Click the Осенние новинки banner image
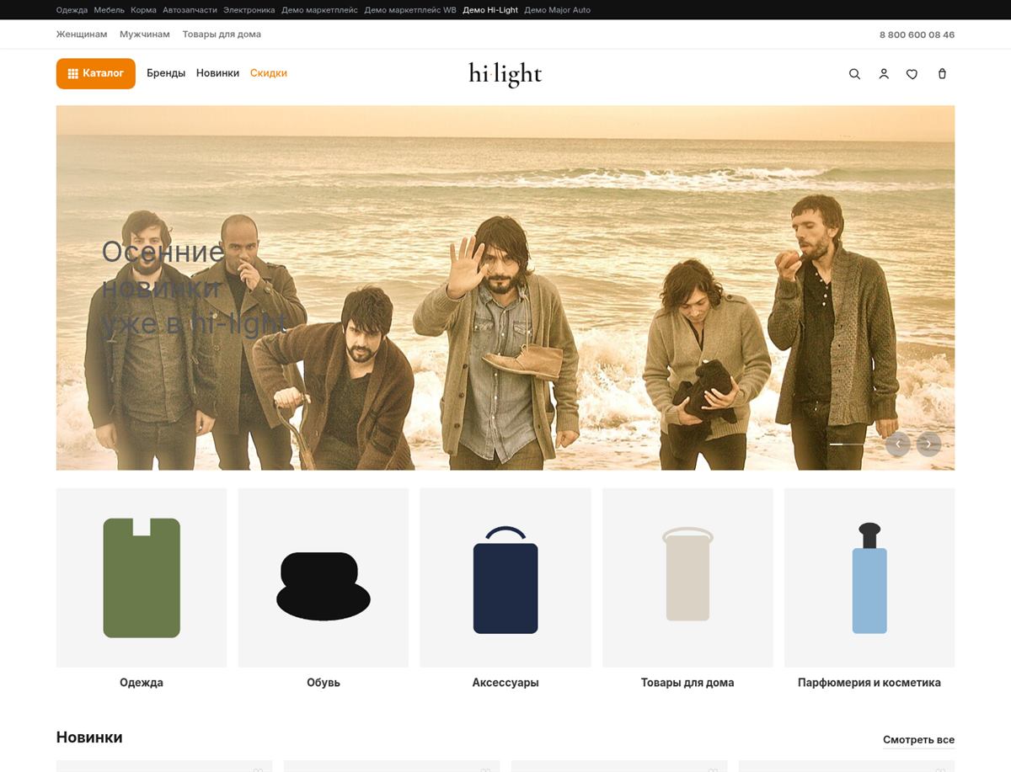 tap(505, 288)
